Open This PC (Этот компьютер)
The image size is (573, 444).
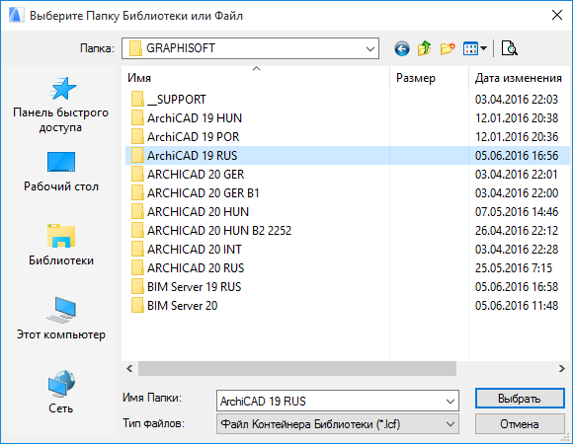click(x=61, y=319)
